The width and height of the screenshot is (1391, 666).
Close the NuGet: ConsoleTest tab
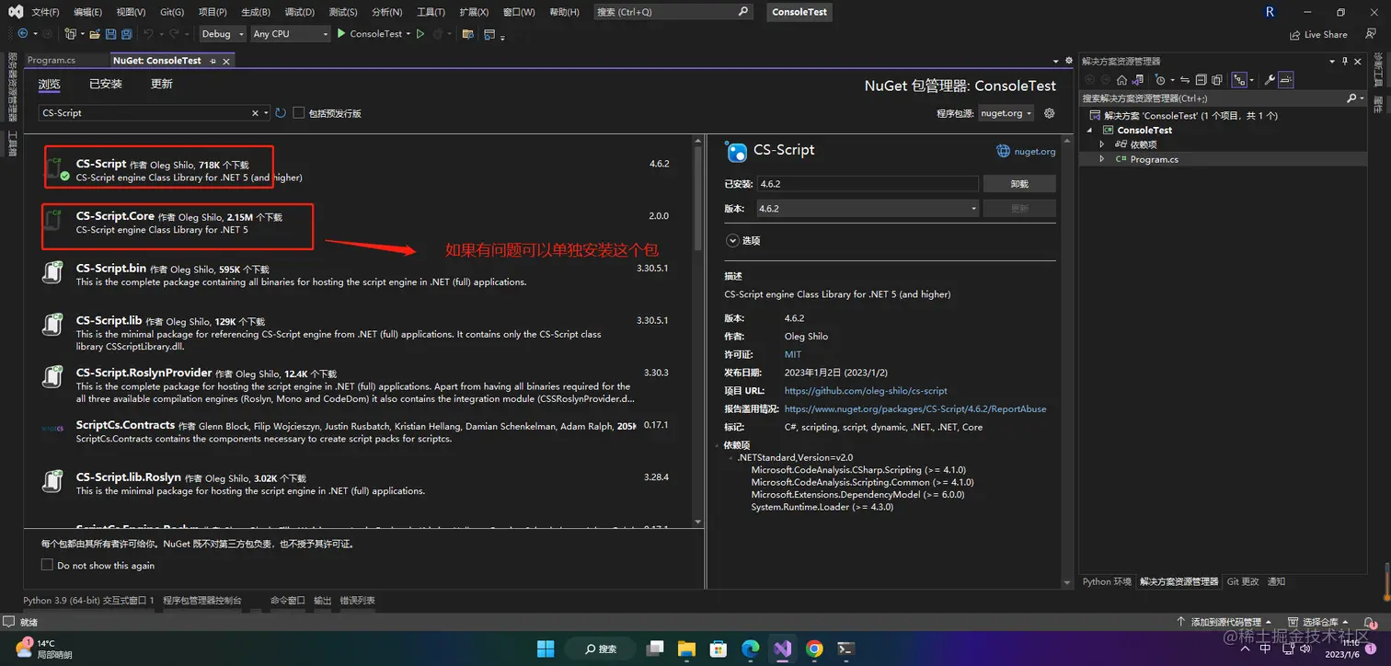(x=226, y=61)
